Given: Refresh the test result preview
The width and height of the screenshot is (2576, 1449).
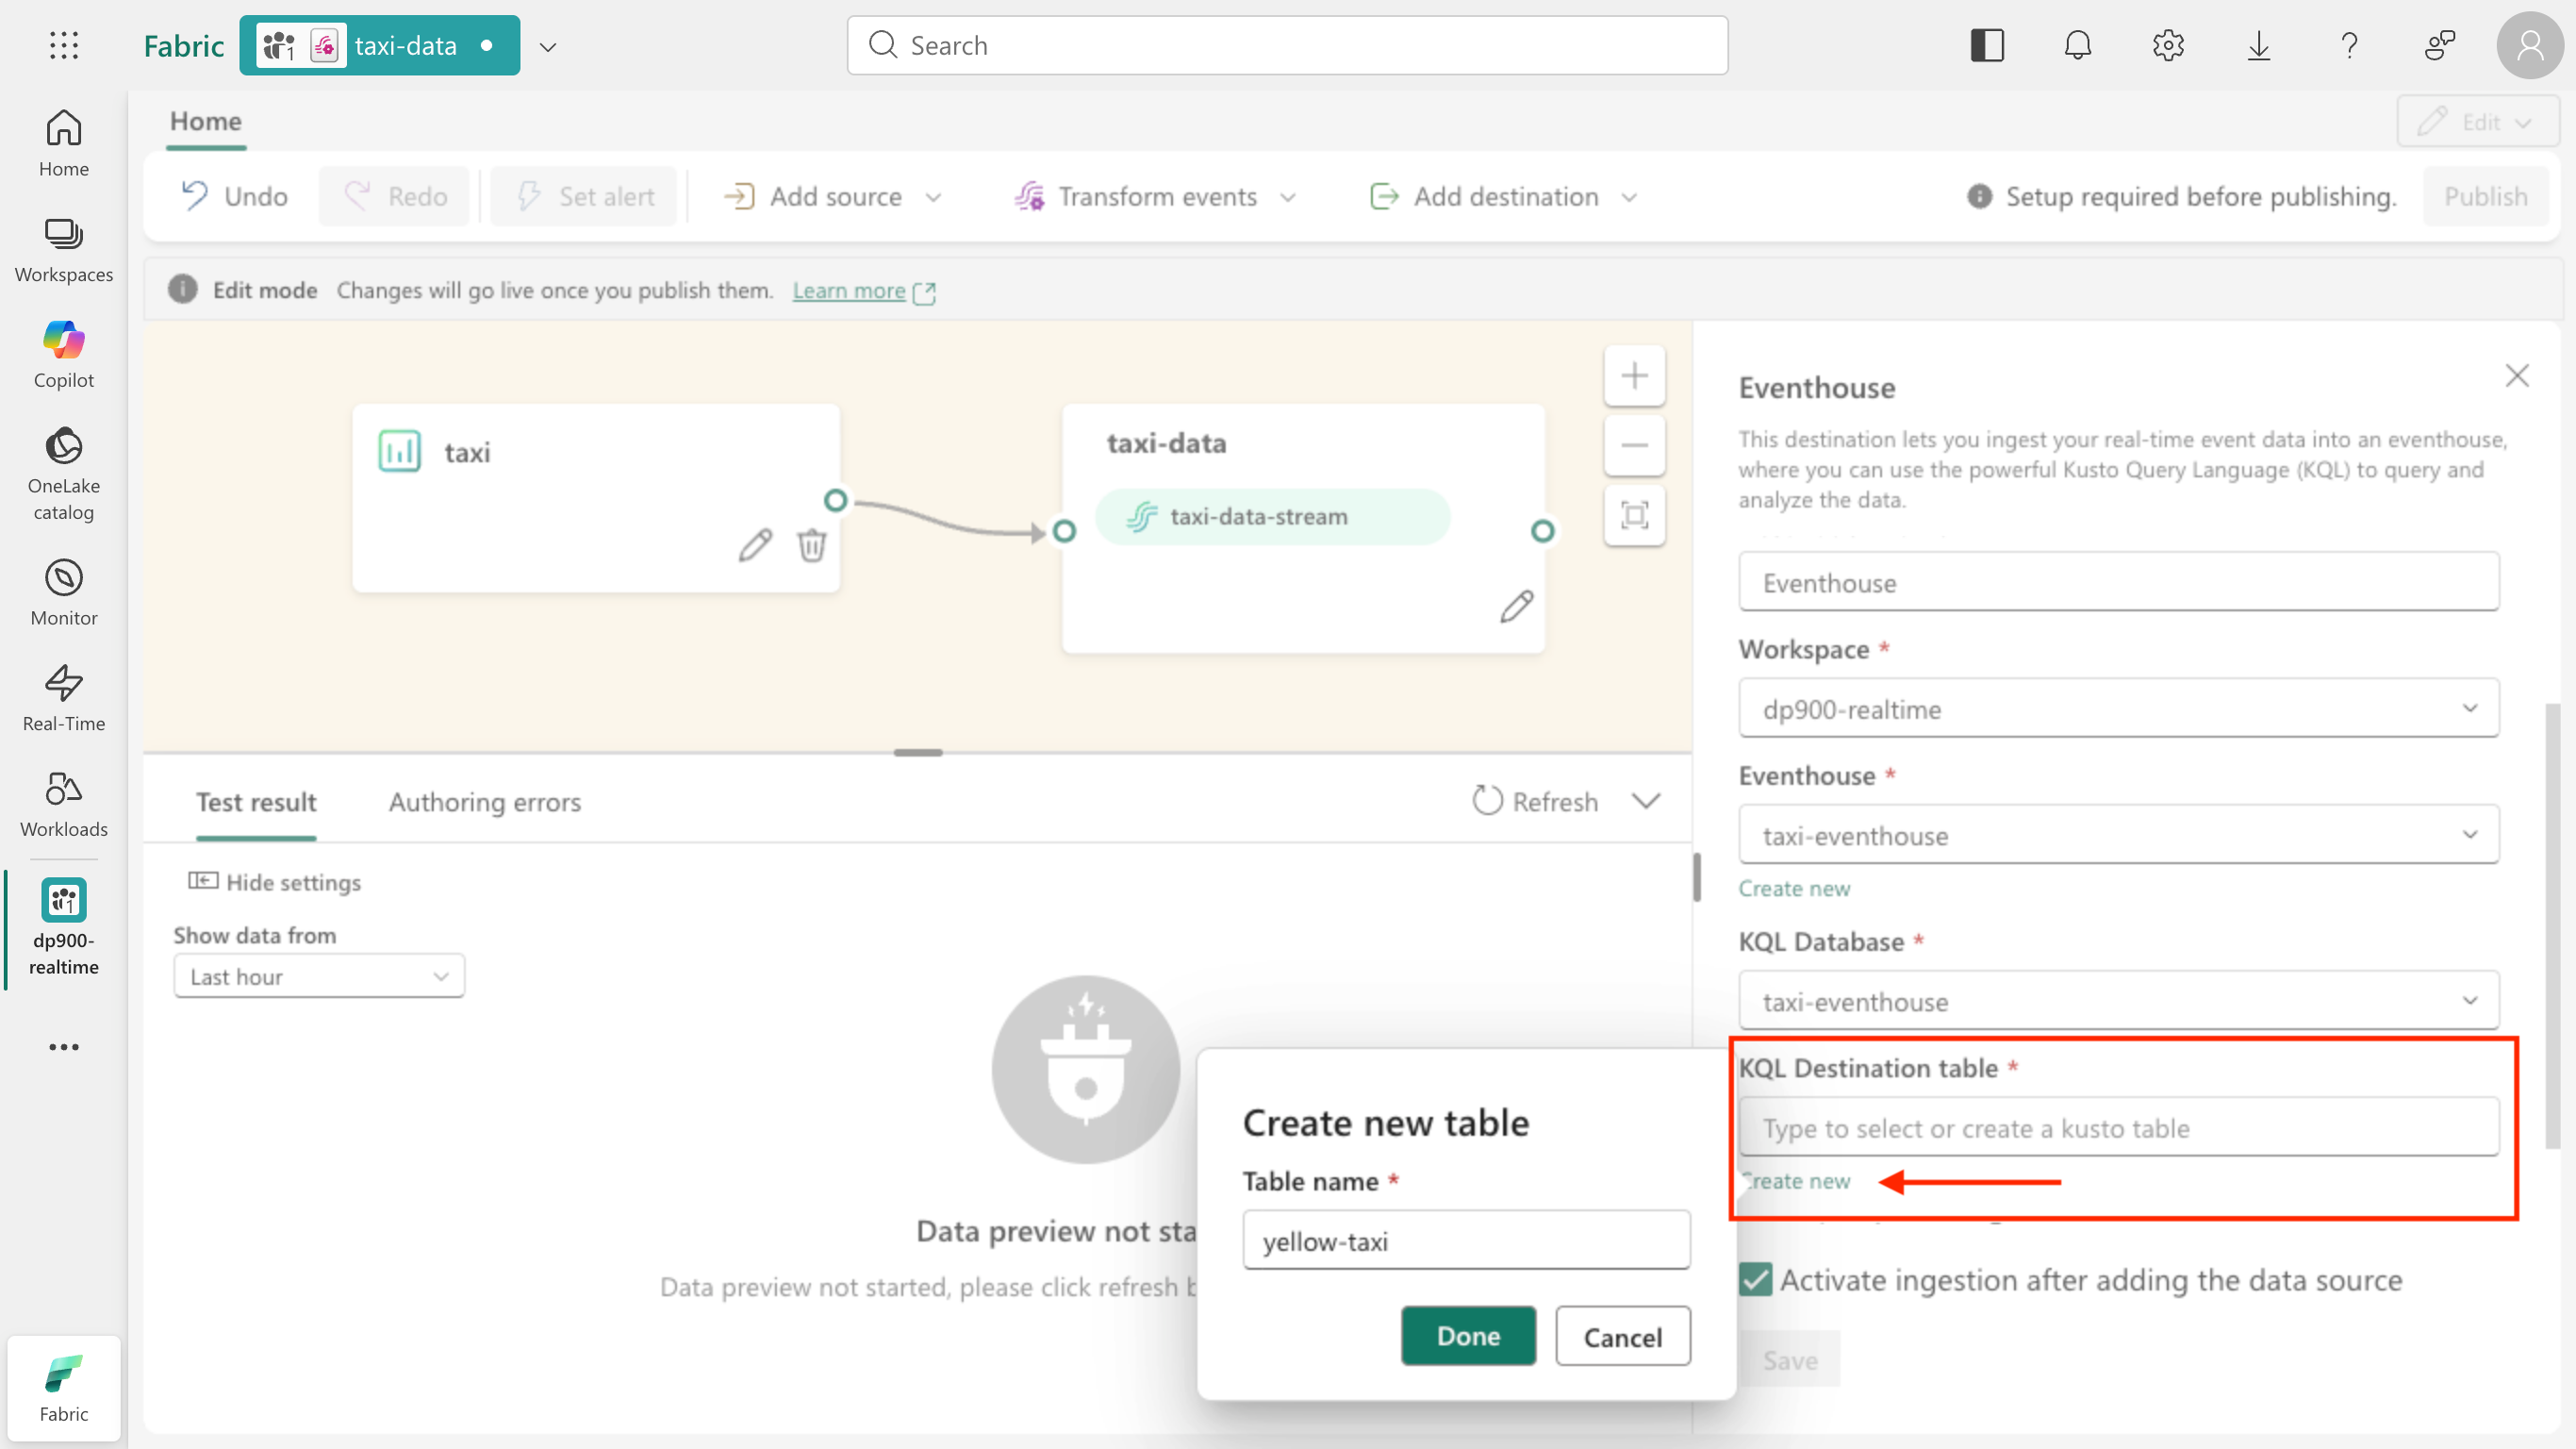Looking at the screenshot, I should coord(1536,802).
